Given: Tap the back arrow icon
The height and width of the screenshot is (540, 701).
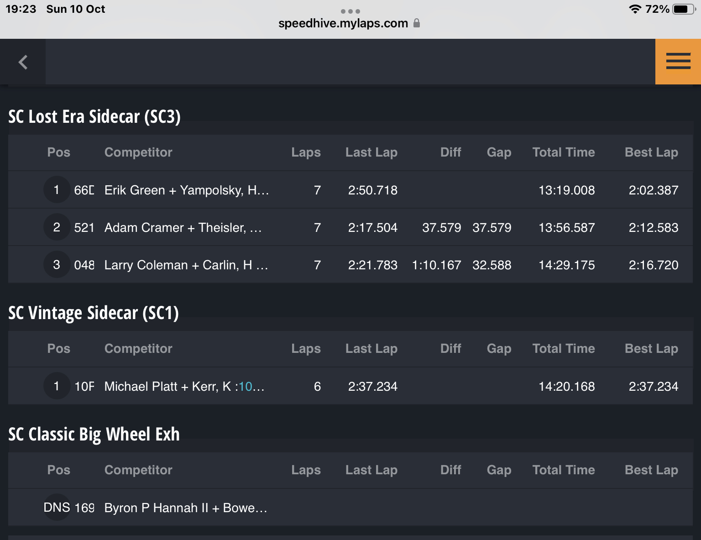Looking at the screenshot, I should coord(23,62).
